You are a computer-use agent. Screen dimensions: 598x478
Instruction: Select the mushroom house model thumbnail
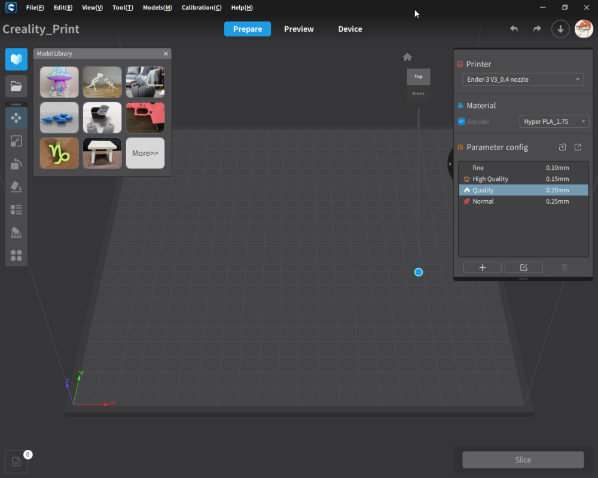pyautogui.click(x=59, y=82)
